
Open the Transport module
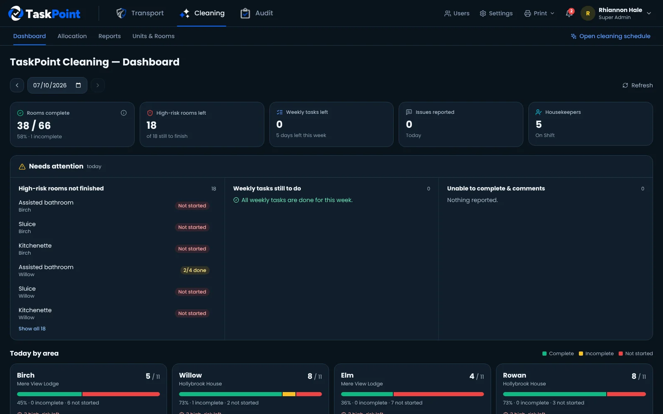click(140, 13)
